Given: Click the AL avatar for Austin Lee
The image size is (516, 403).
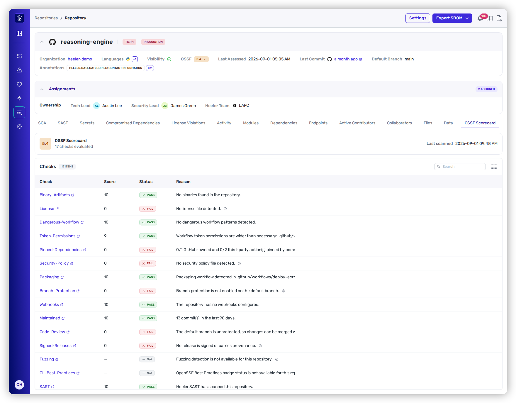Looking at the screenshot, I should pos(96,106).
